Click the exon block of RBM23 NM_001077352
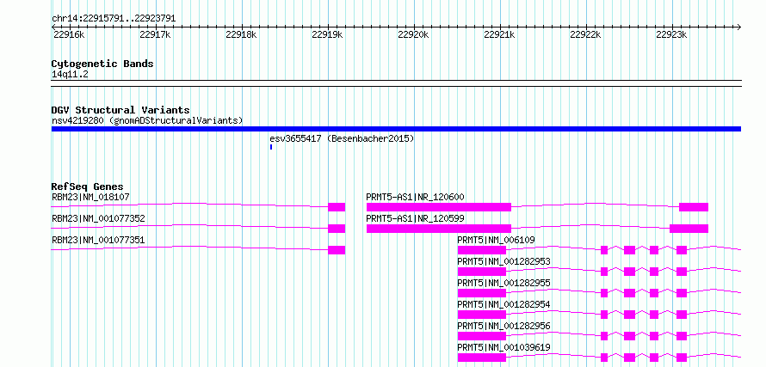The height and width of the screenshot is (367, 766). 337,229
